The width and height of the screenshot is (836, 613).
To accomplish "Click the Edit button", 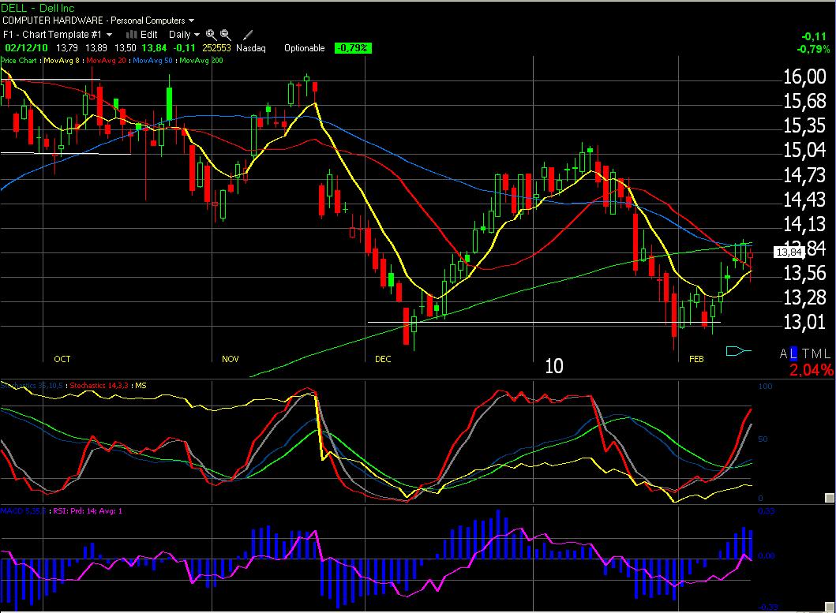I will click(148, 35).
